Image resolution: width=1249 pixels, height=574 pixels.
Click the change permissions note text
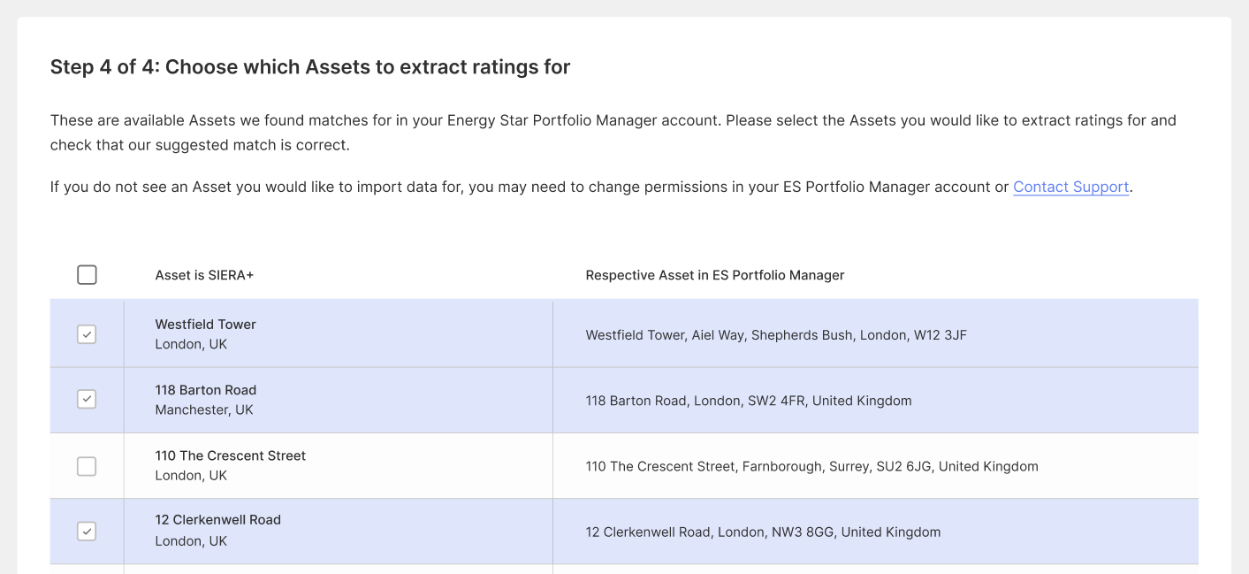[530, 187]
